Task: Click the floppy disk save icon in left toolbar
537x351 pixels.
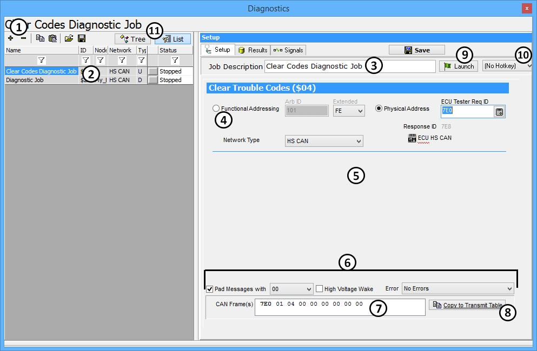Action: coord(82,38)
